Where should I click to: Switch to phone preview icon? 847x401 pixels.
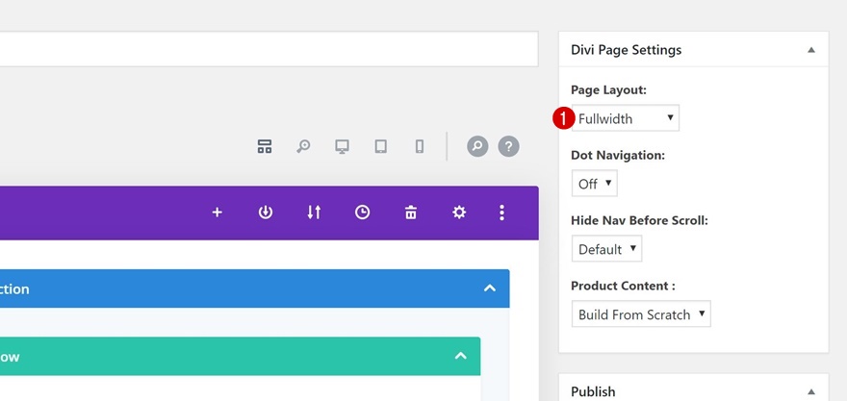tap(420, 146)
